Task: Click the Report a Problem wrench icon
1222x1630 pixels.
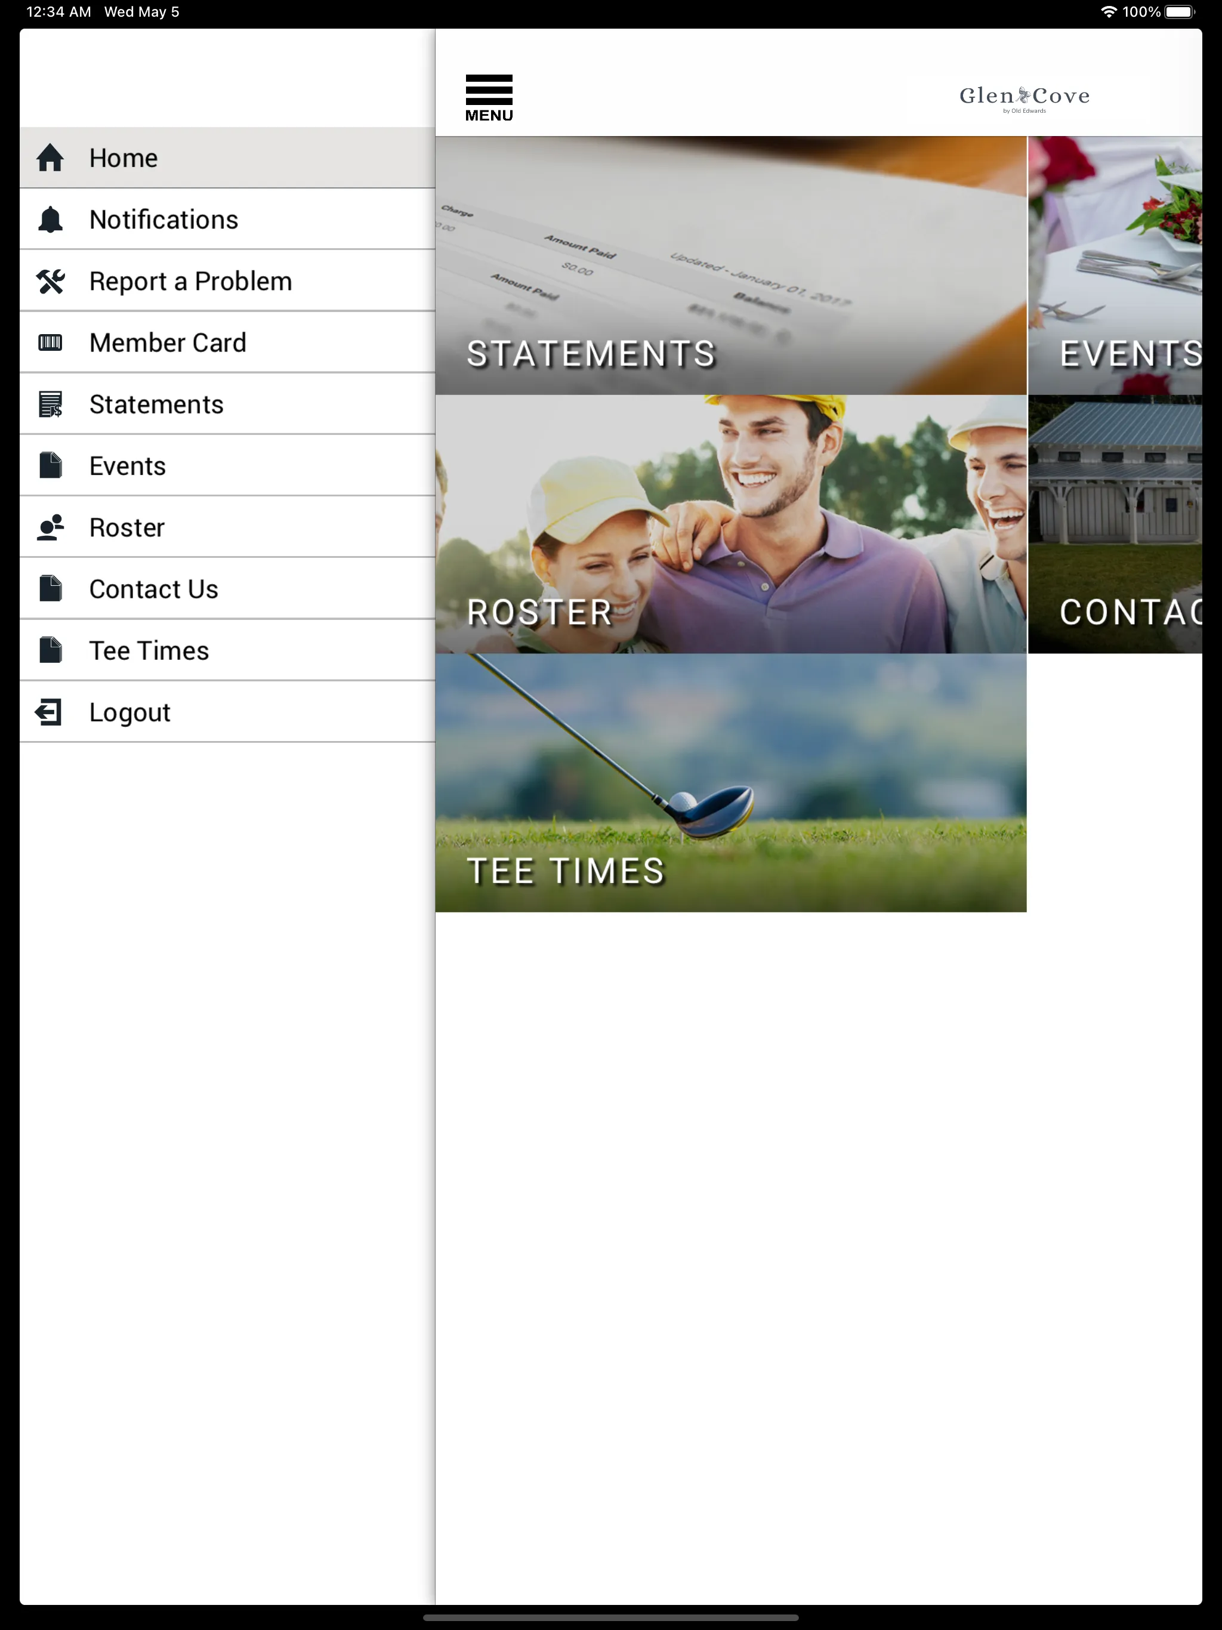Action: click(50, 281)
